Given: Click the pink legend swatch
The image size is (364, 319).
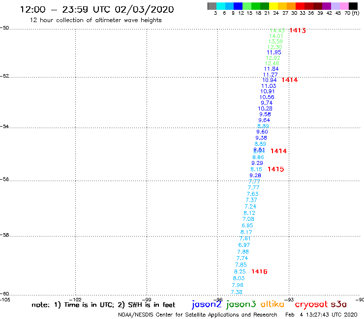Looking at the screenshot, I should click(344, 6).
